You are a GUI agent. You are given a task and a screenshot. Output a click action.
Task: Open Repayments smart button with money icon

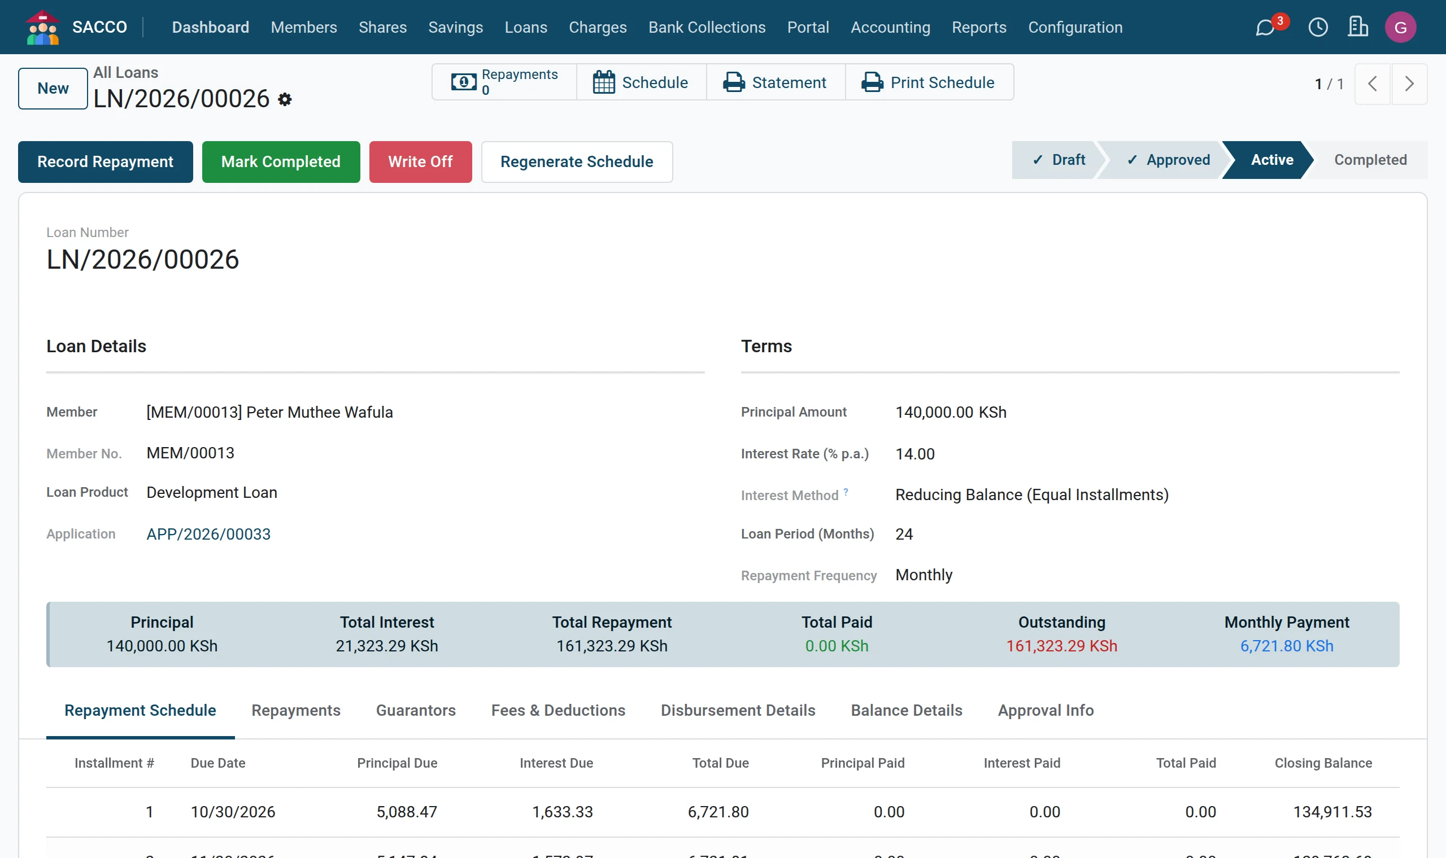pyautogui.click(x=504, y=82)
